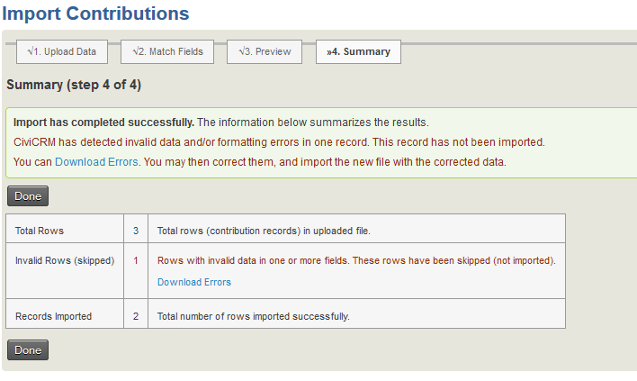Select the Invalid Rows (skipped) label cell
The width and height of the screenshot is (637, 381).
tap(65, 271)
